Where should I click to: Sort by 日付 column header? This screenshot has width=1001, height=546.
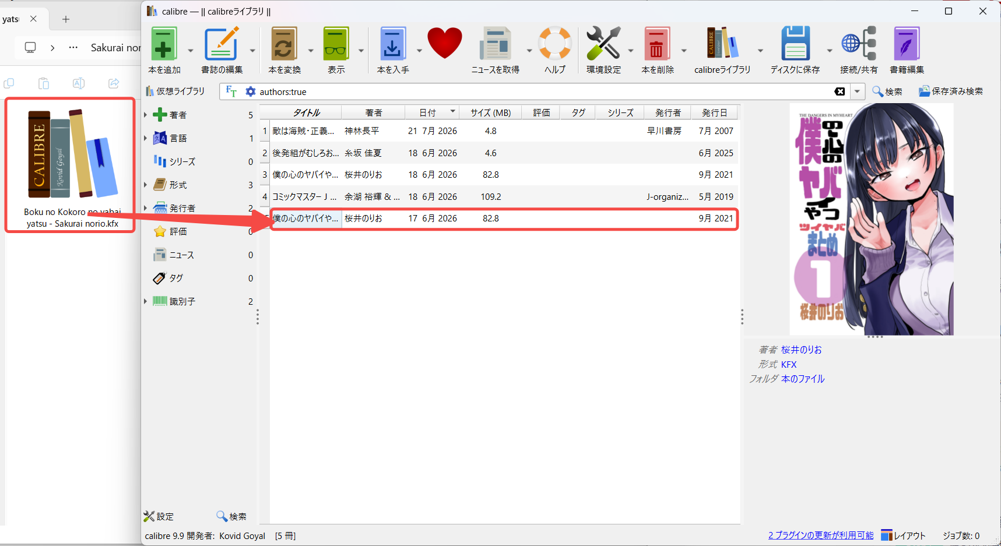431,112
